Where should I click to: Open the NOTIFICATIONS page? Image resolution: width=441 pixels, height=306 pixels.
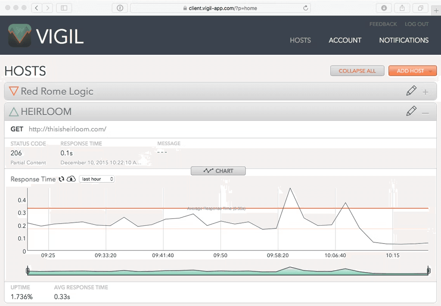pos(404,40)
